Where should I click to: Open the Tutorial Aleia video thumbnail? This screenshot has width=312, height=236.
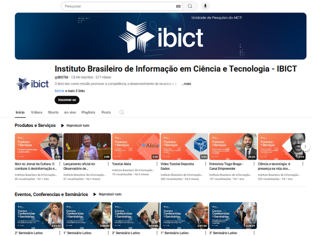pos(136,147)
